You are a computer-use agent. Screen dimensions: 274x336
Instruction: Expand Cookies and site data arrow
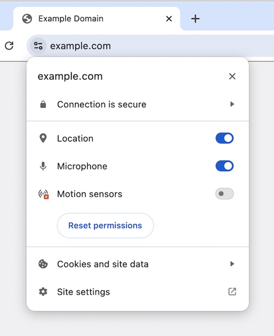click(x=232, y=264)
